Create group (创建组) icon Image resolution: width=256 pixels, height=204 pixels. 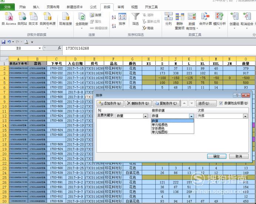tap(234, 20)
